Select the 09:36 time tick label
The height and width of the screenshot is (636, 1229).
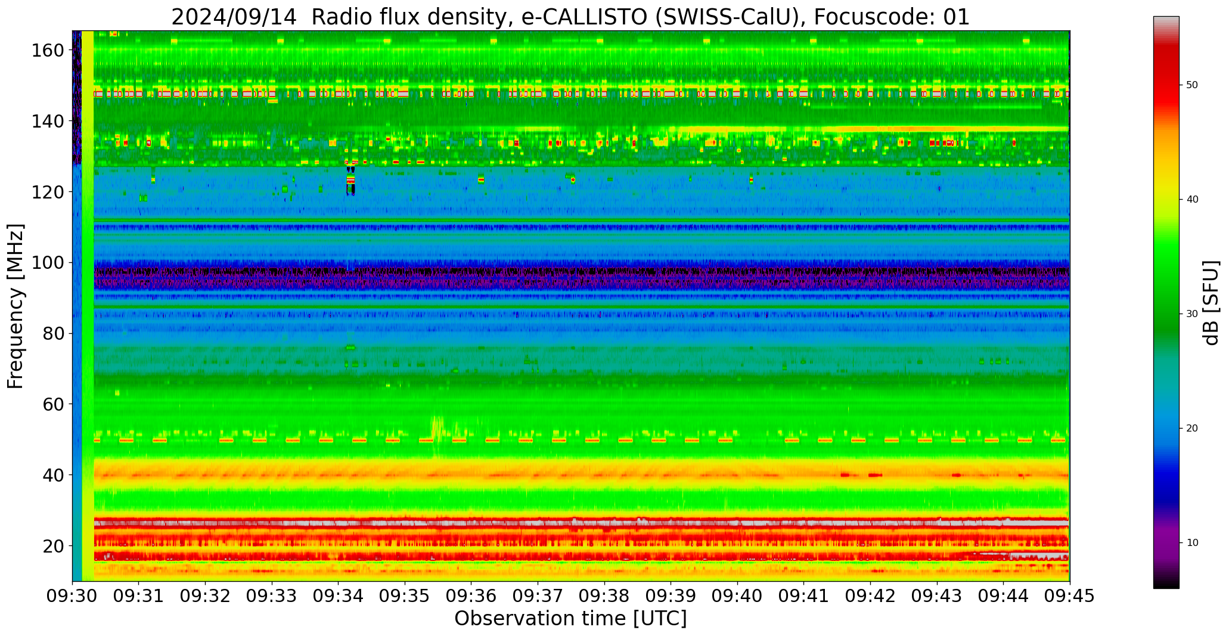[x=471, y=596]
